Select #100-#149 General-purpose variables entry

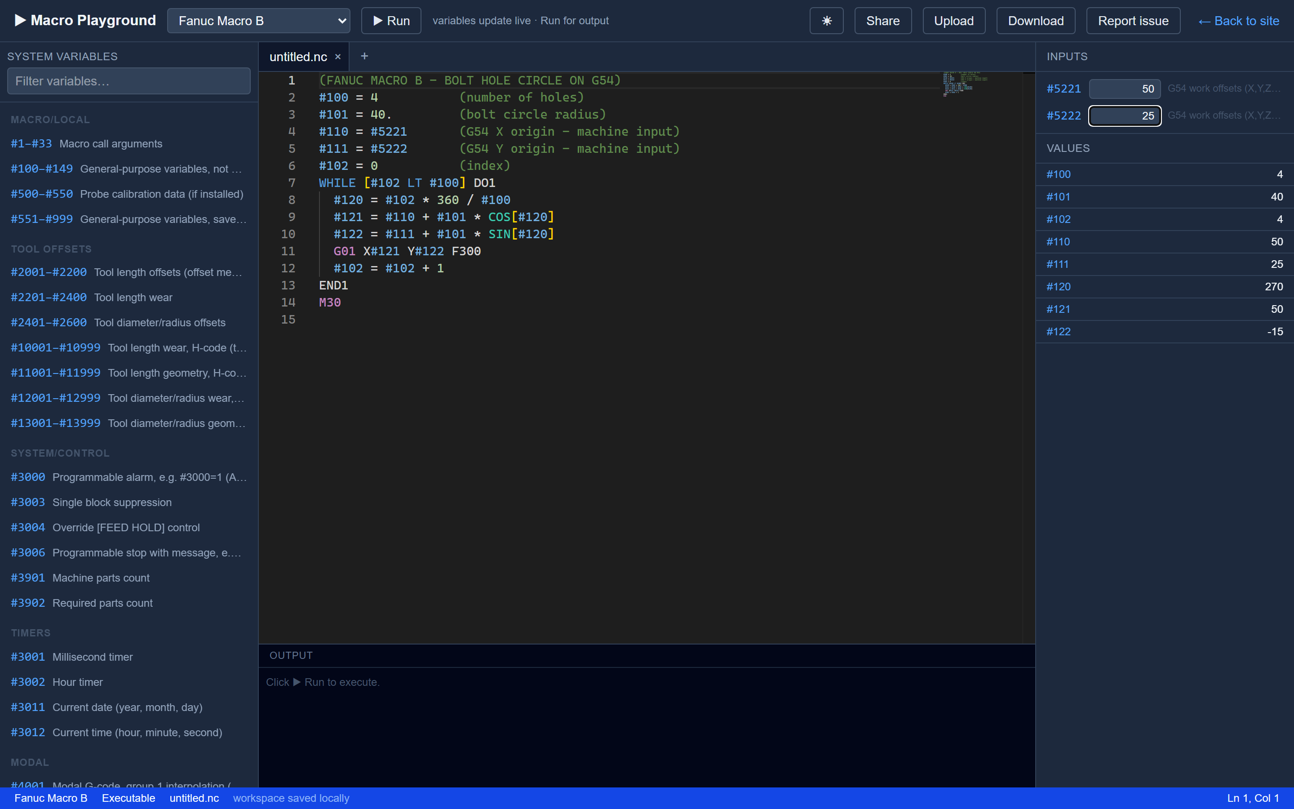point(129,169)
